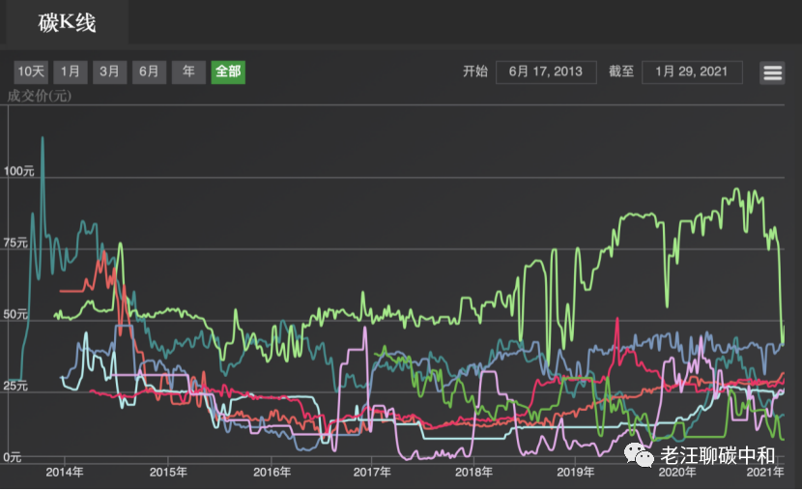
Task: Click the 2014年 x-axis label
Action: click(64, 472)
